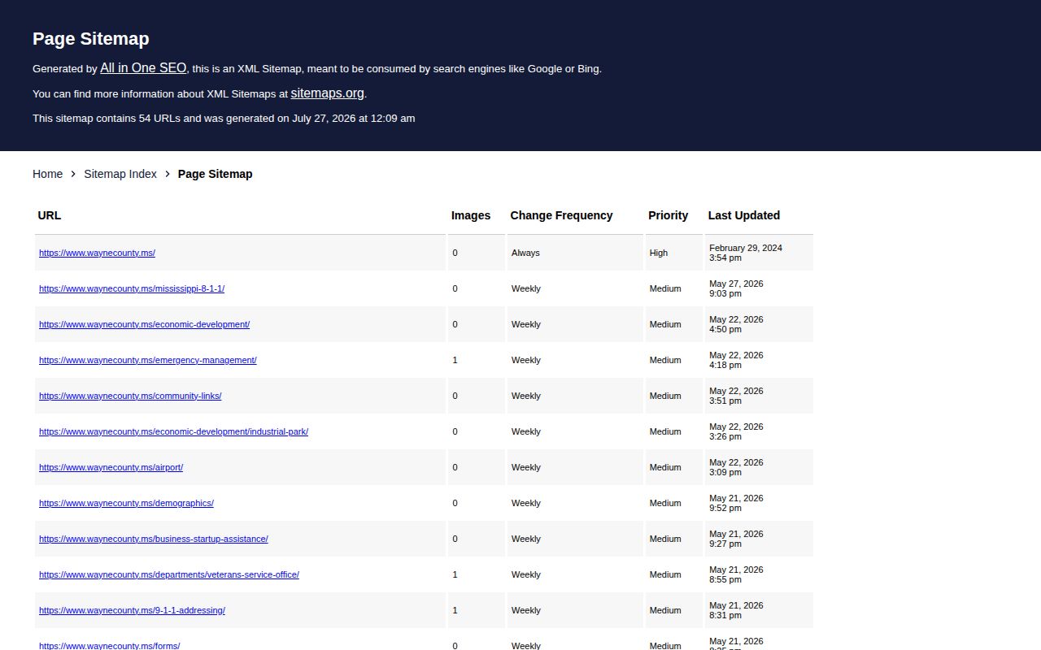Open https://www.waynecounty.ms/ homepage link
Screen dimensions: 1041x650
tap(97, 253)
